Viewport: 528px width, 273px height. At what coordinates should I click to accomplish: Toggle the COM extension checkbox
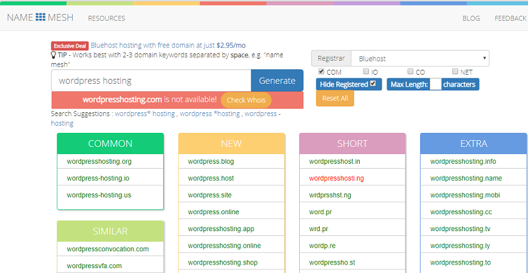click(x=321, y=72)
